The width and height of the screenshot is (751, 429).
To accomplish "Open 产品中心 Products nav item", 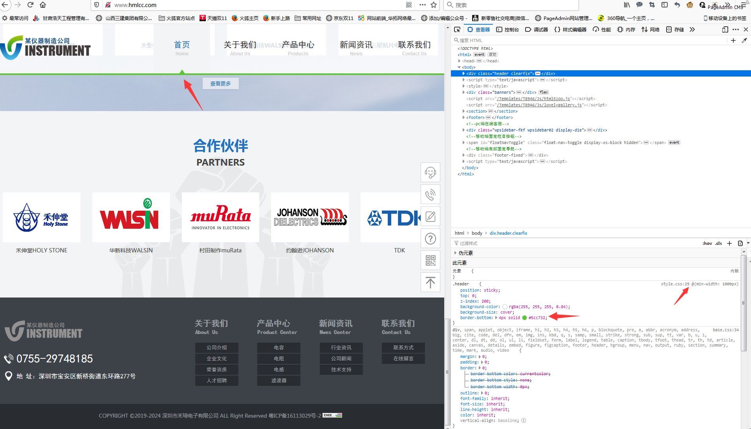I will pos(298,48).
